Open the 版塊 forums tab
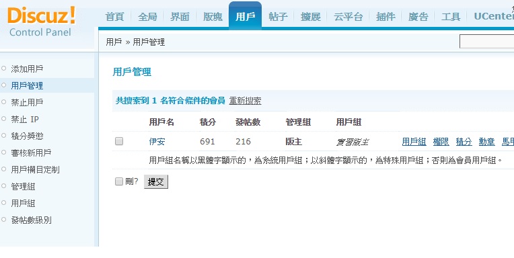The height and width of the screenshot is (258, 514). 213,16
